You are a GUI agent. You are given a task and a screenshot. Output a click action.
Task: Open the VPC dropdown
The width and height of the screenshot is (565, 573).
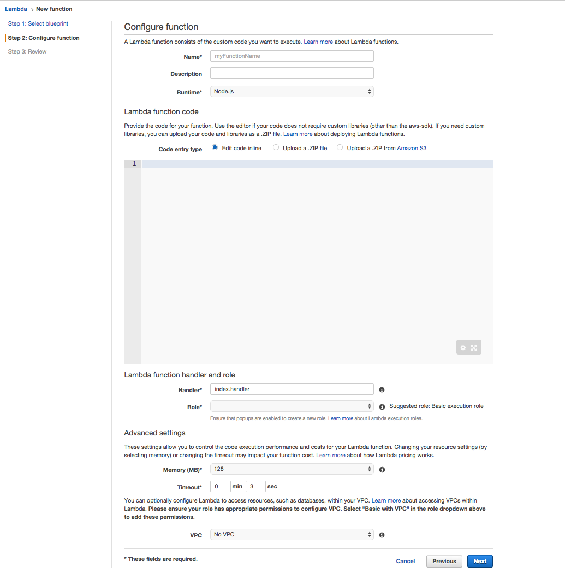pyautogui.click(x=292, y=535)
